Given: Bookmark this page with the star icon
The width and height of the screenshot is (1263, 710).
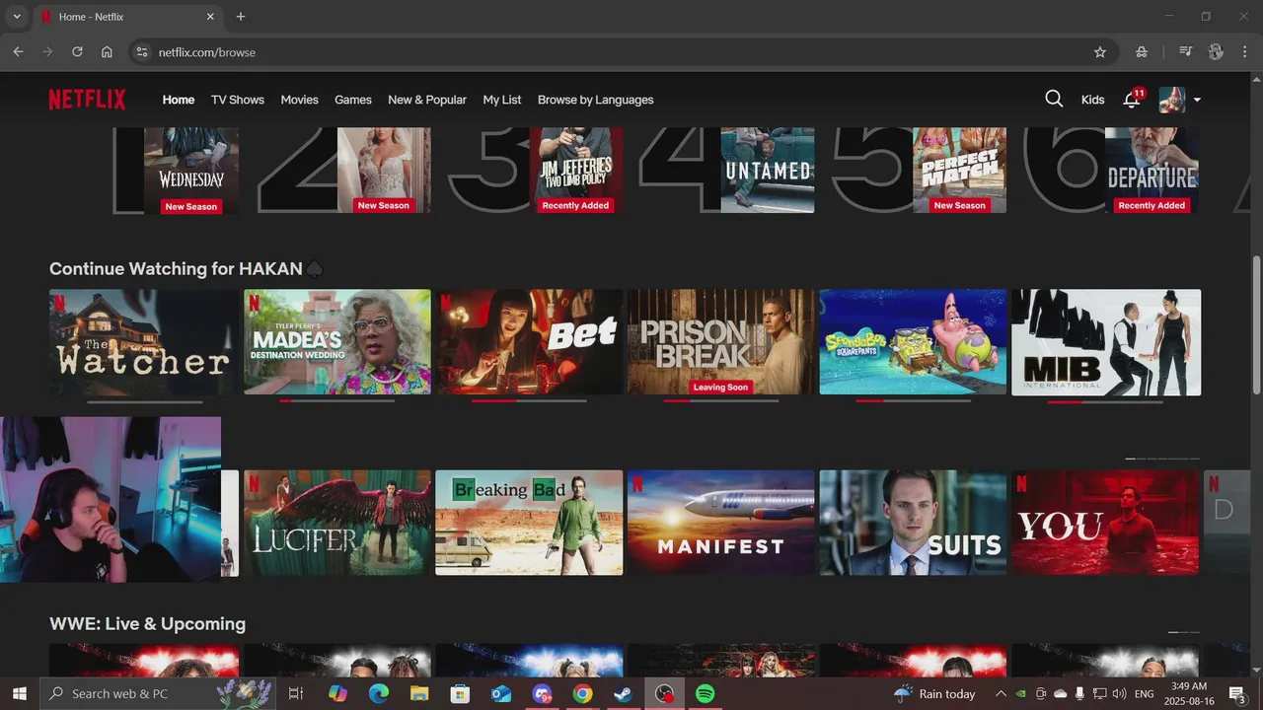Looking at the screenshot, I should [1100, 51].
